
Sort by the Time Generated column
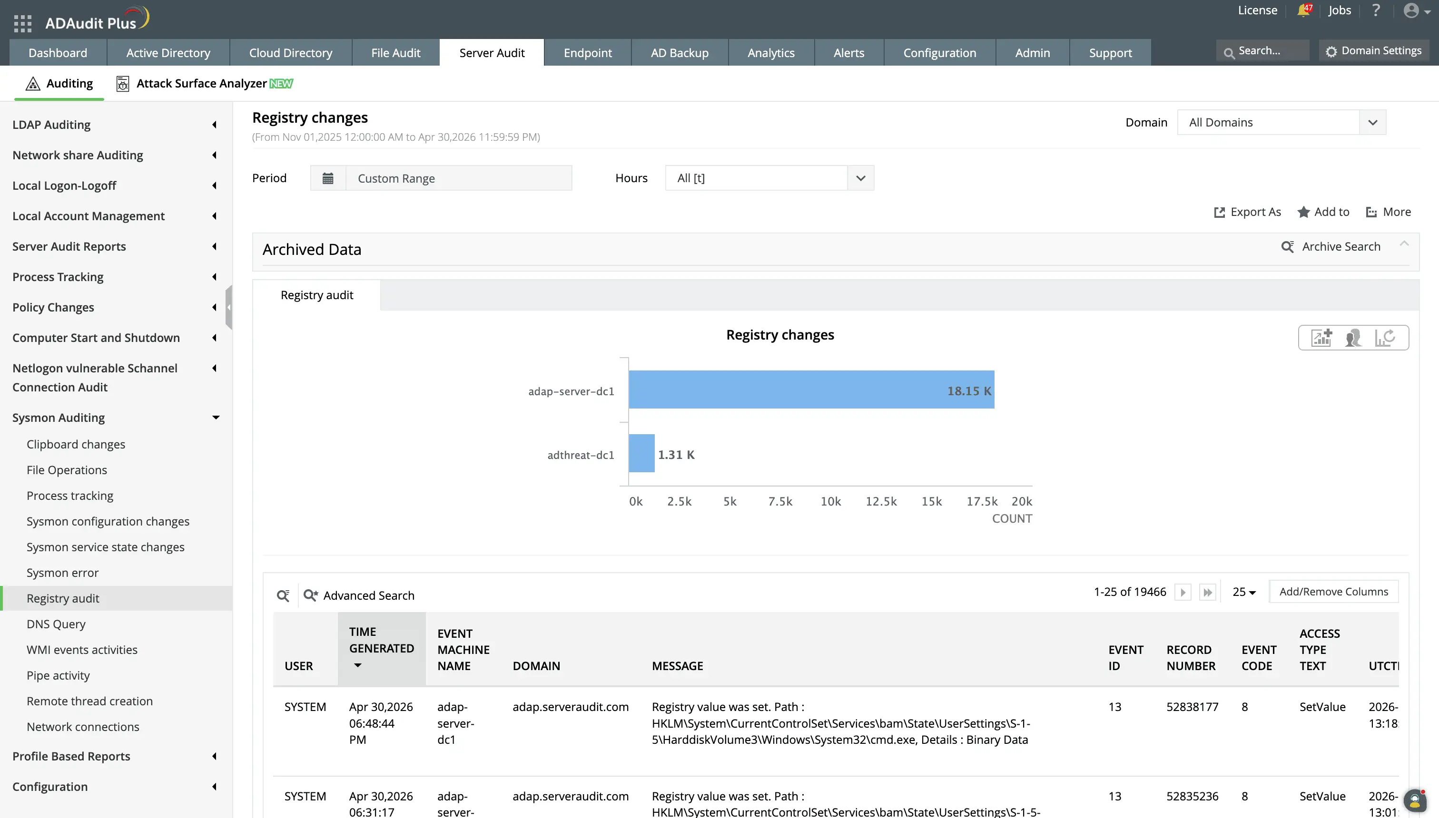(x=382, y=648)
